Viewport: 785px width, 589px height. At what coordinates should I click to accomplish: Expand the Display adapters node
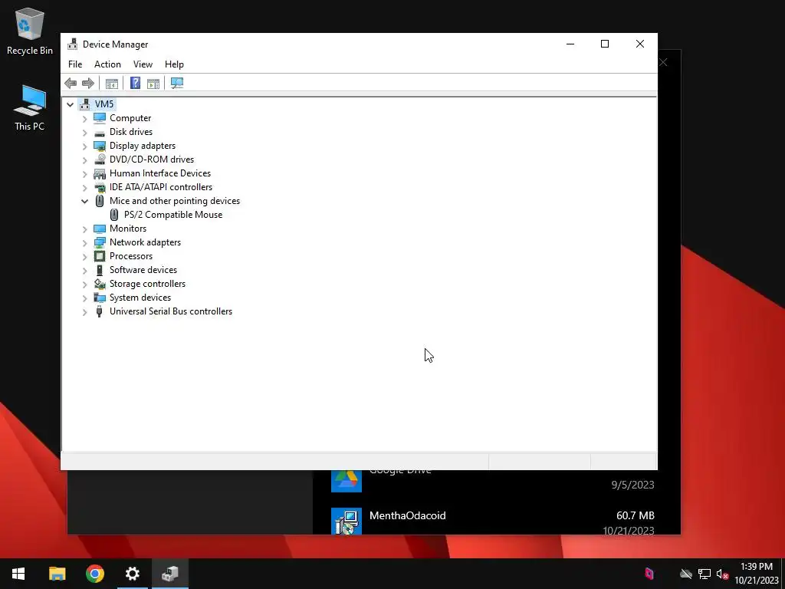pos(84,146)
